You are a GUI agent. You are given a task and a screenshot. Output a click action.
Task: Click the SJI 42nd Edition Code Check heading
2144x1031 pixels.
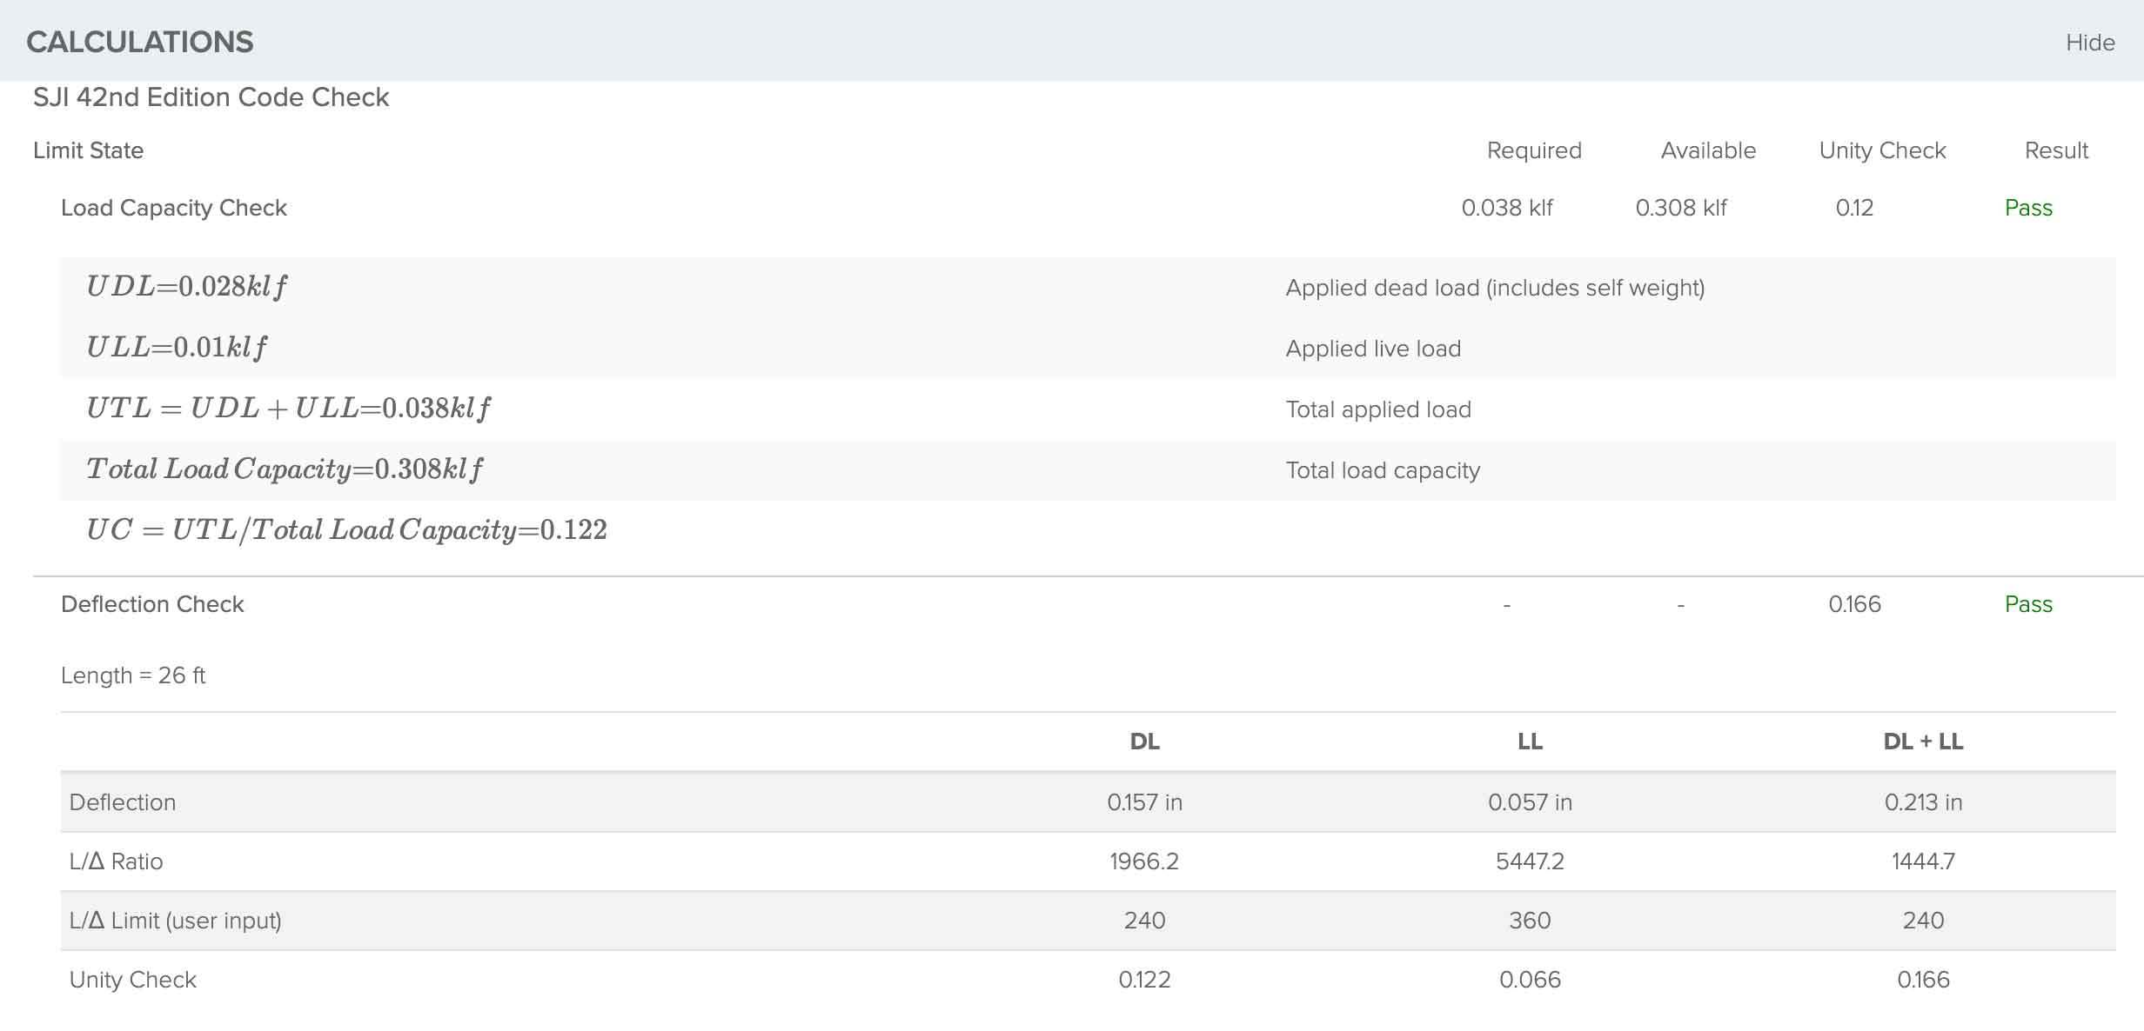point(211,97)
